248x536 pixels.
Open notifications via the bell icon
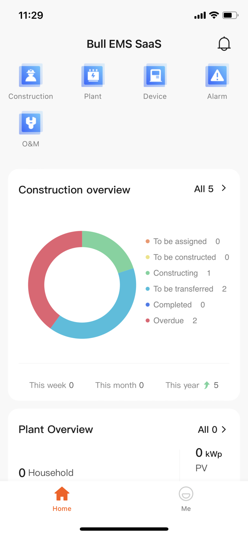click(x=224, y=44)
